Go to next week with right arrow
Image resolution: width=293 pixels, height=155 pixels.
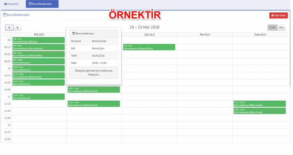pyautogui.click(x=17, y=28)
